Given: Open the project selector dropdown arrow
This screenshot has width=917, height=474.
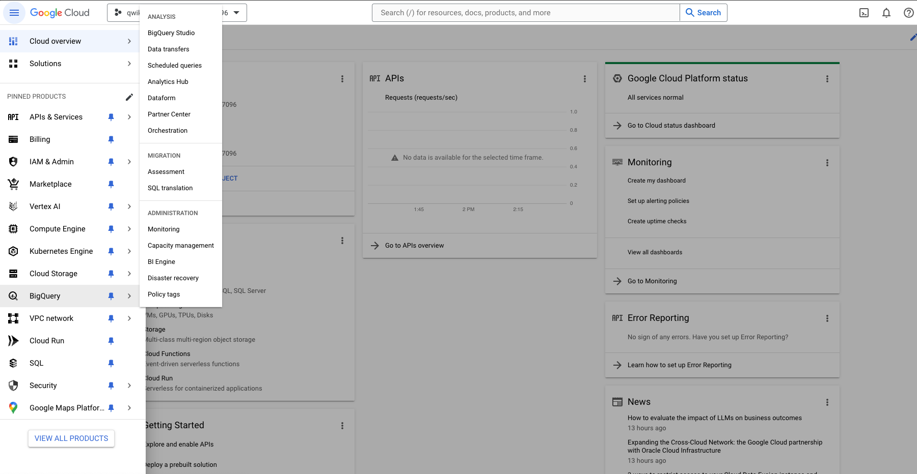Looking at the screenshot, I should (x=236, y=13).
